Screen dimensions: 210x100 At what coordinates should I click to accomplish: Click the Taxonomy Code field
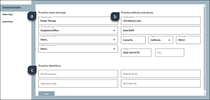(x=78, y=84)
